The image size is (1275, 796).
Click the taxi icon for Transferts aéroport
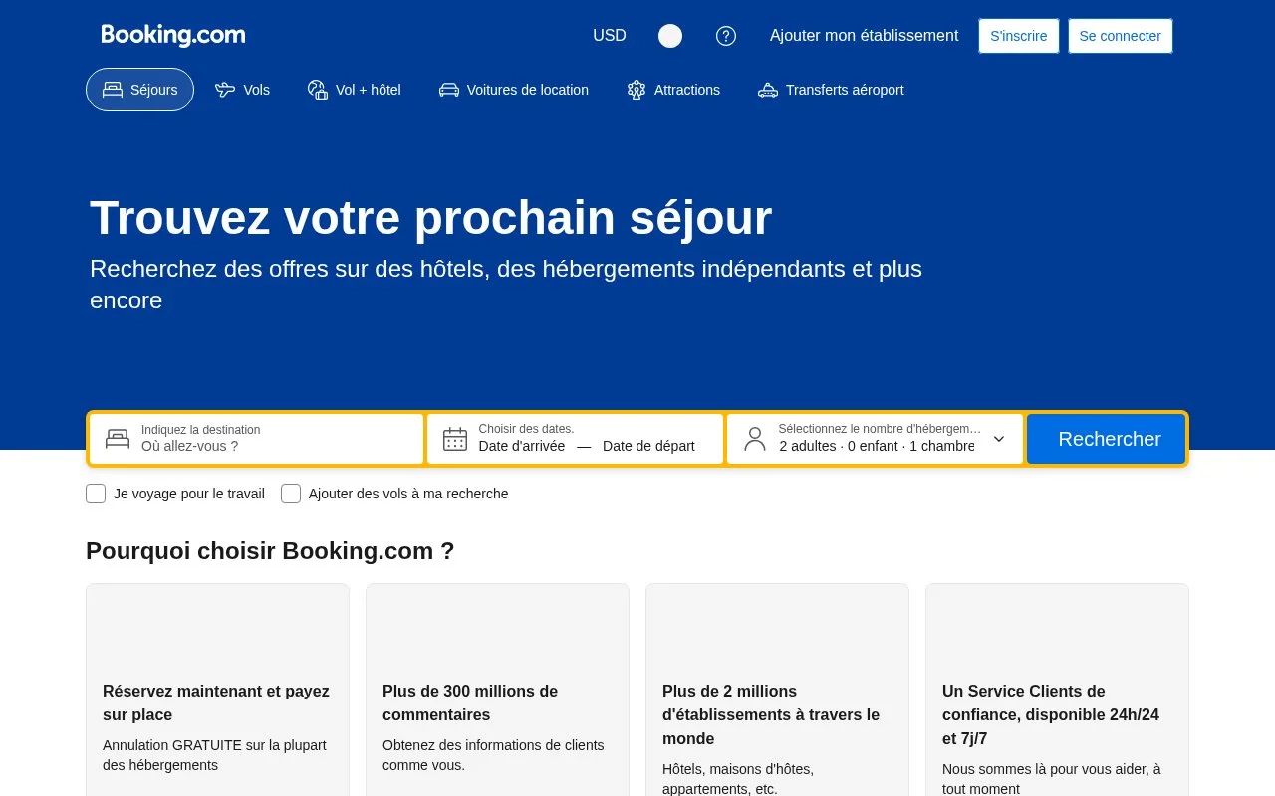768,90
